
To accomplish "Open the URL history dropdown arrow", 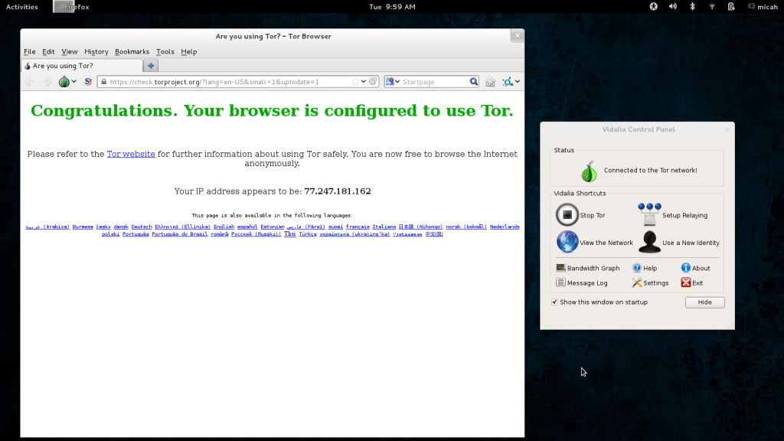I will click(364, 81).
